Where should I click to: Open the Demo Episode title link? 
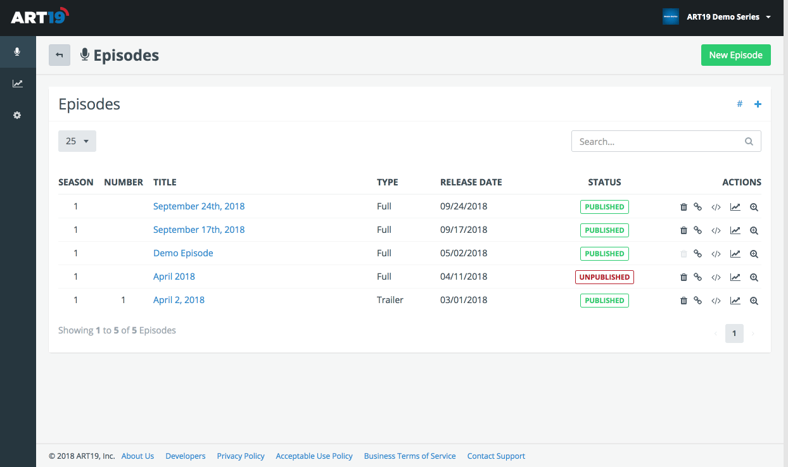coord(183,253)
